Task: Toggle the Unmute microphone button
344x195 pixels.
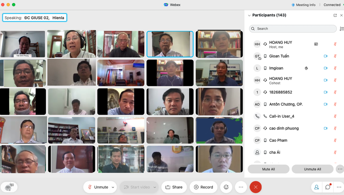Action: coord(98,187)
